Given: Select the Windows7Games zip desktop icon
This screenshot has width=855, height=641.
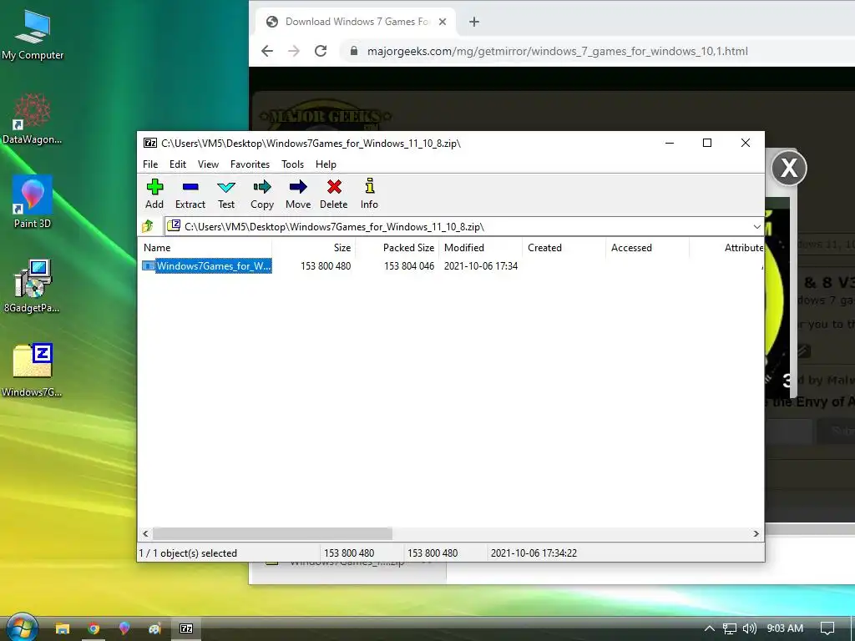Looking at the screenshot, I should [33, 370].
